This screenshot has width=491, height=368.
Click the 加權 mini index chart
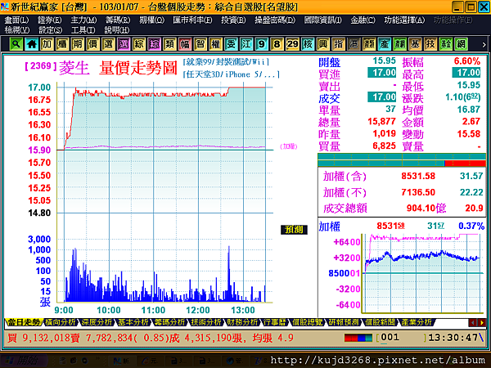pos(421,273)
